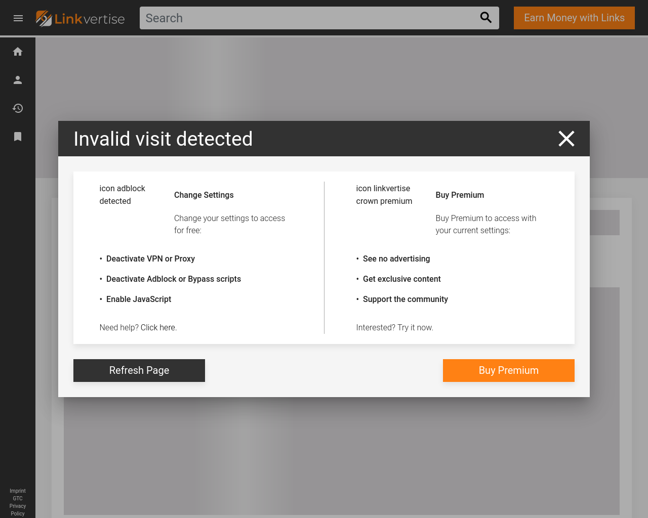Select the 'Buy Premium' heading text
Viewport: 648px width, 518px height.
tap(460, 195)
